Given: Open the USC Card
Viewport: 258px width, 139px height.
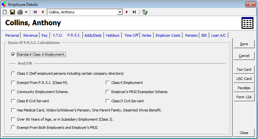Looking at the screenshot, I should pyautogui.click(x=244, y=79).
